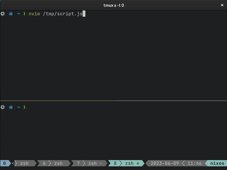Viewport: 227px width, 170px height.
Task: Click the horizontal pane divider line
Action: (x=113, y=101)
